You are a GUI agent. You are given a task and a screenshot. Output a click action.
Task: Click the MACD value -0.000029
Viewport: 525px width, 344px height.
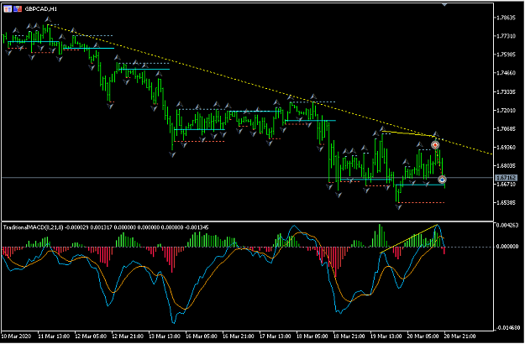click(76, 227)
